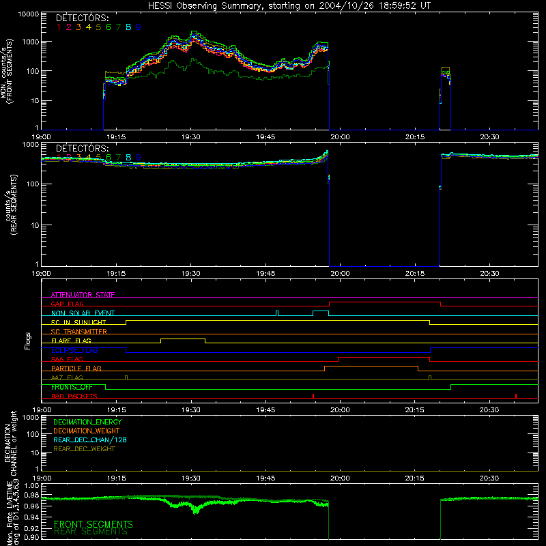Click the 20:00 time tick under the rear segments panel
The image size is (546, 546).
[340, 274]
